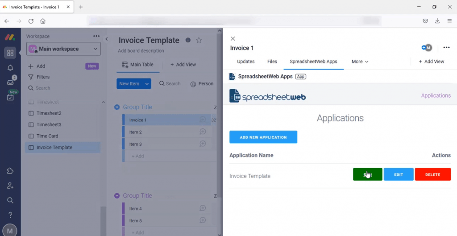Open the Applications link
Viewport: 457px width, 236px height.
coord(436,95)
